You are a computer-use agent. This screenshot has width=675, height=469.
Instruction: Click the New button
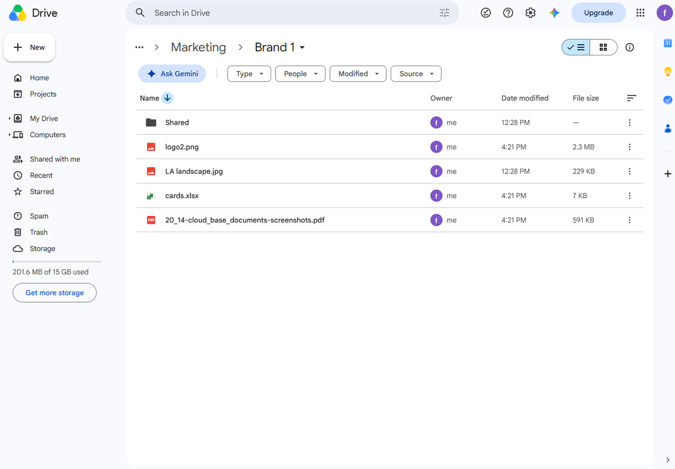coord(29,47)
